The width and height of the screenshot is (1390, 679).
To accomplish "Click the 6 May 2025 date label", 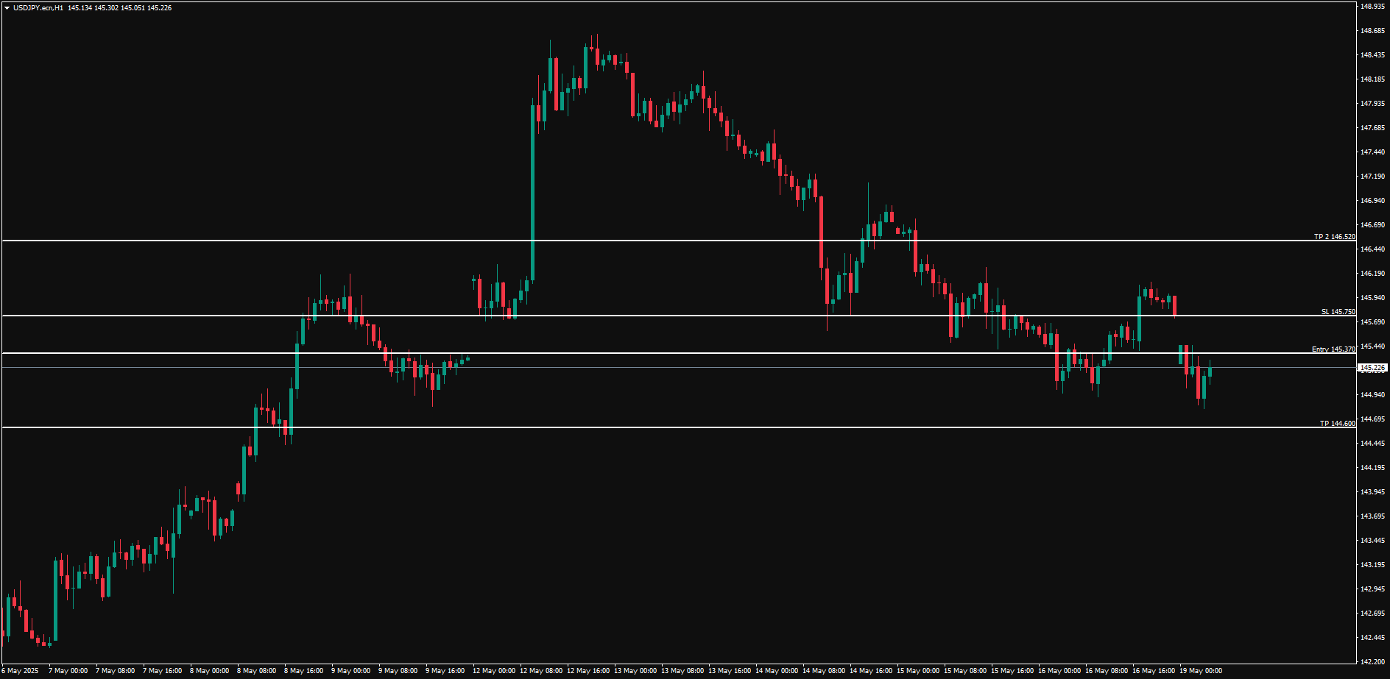I will tap(20, 671).
